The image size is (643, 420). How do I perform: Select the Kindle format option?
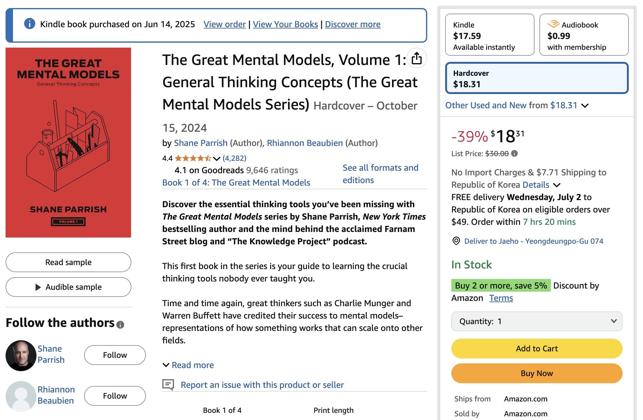point(490,35)
